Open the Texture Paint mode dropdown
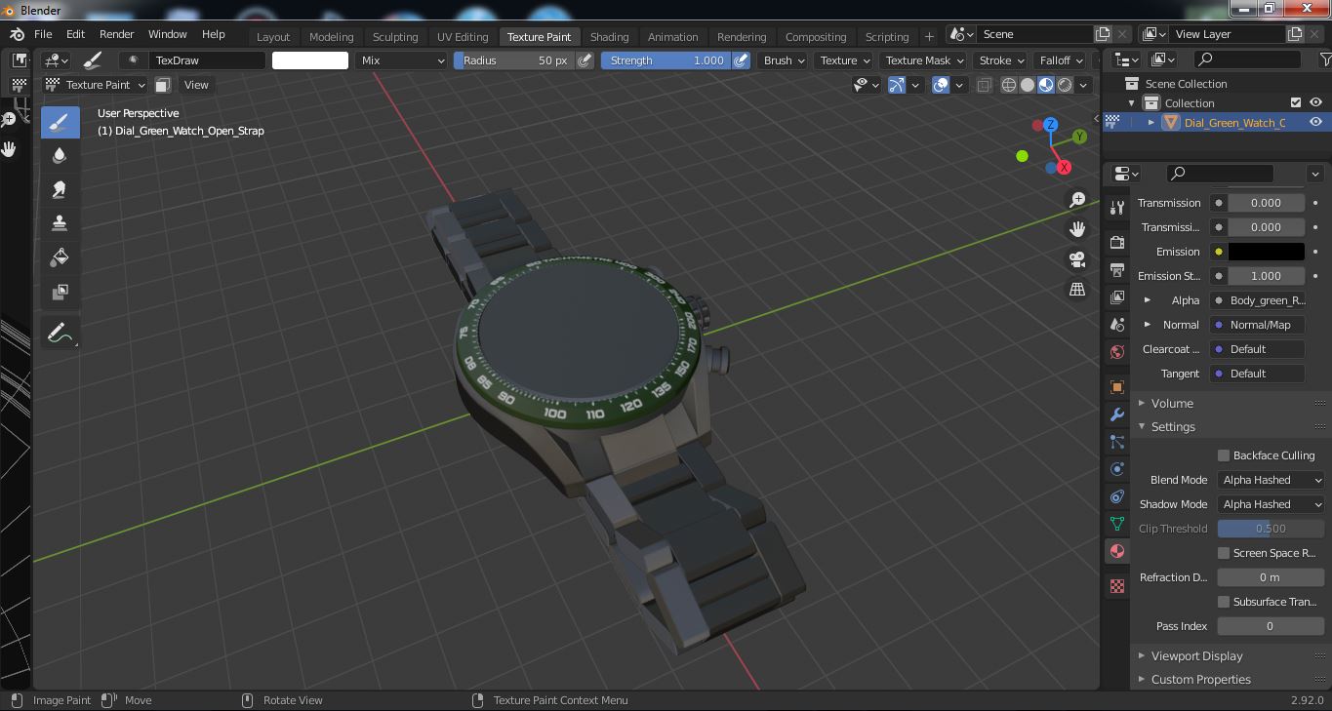Screen dimensions: 1332x711 [x=96, y=85]
